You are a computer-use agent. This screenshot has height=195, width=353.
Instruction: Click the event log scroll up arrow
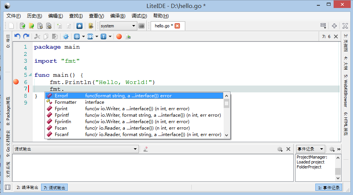[x=338, y=158]
